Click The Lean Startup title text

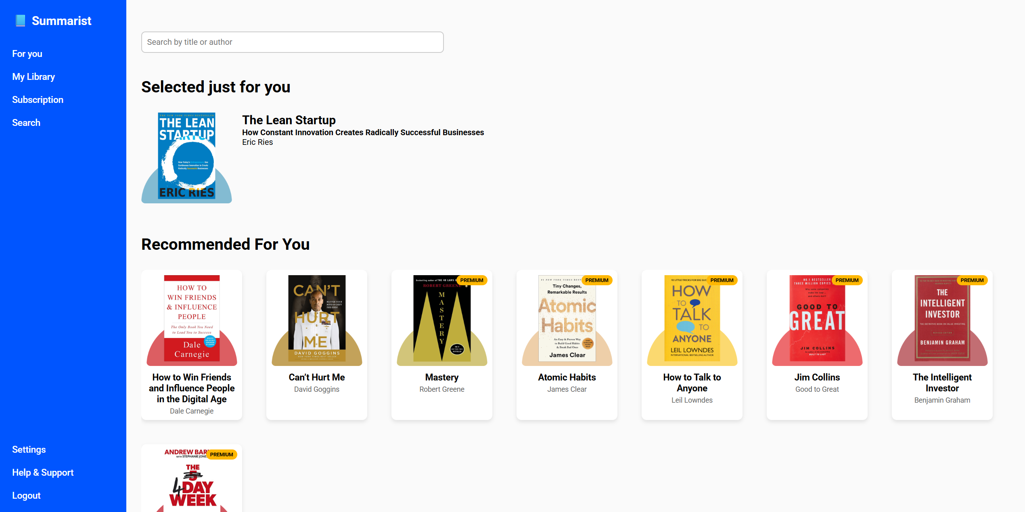click(289, 120)
